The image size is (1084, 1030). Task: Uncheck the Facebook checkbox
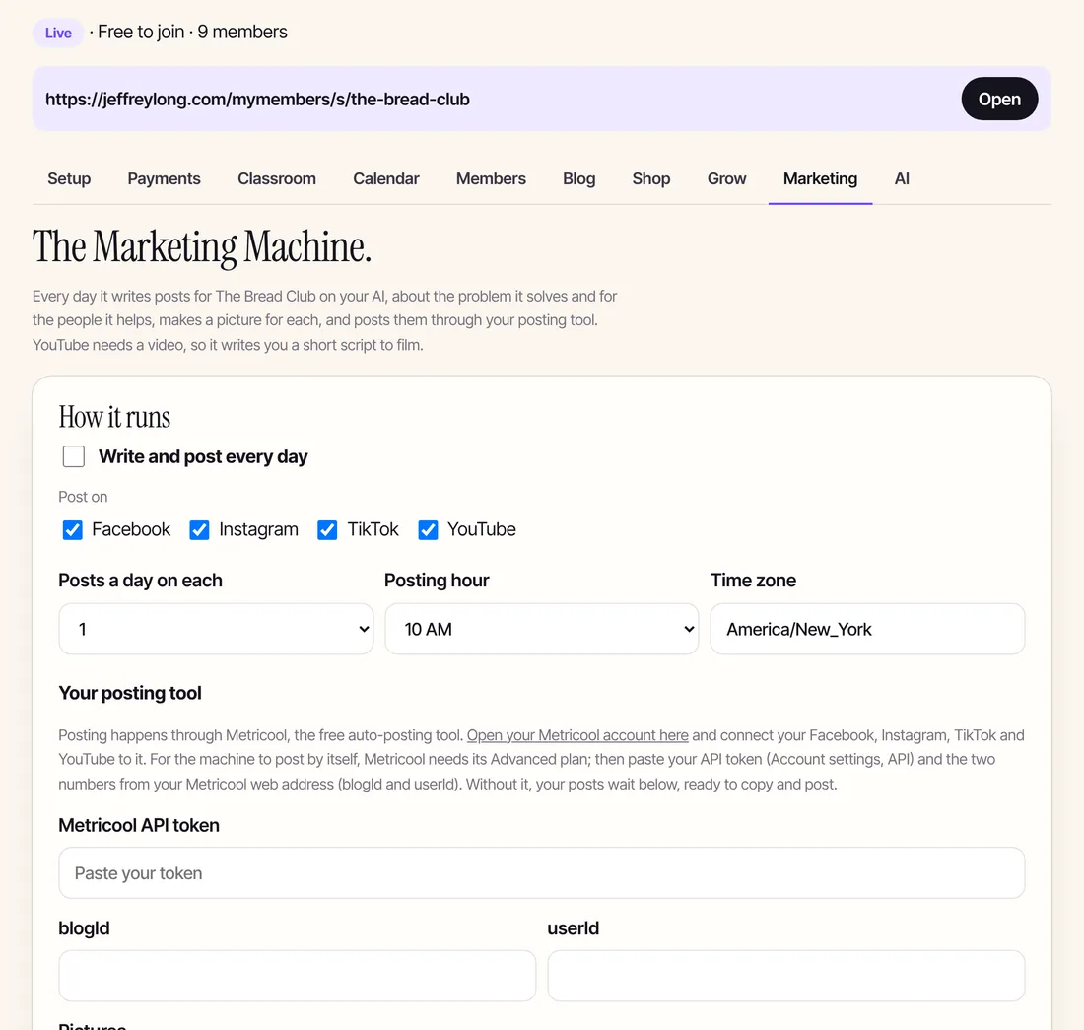click(x=73, y=530)
